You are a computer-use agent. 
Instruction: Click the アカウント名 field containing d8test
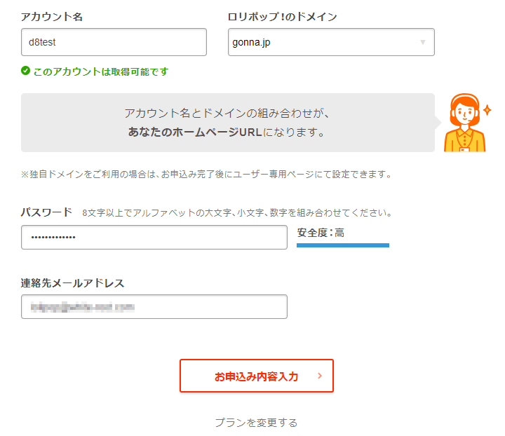pyautogui.click(x=114, y=42)
